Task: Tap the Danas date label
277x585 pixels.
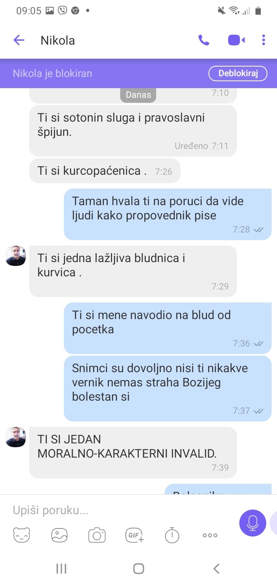Action: coord(138,95)
